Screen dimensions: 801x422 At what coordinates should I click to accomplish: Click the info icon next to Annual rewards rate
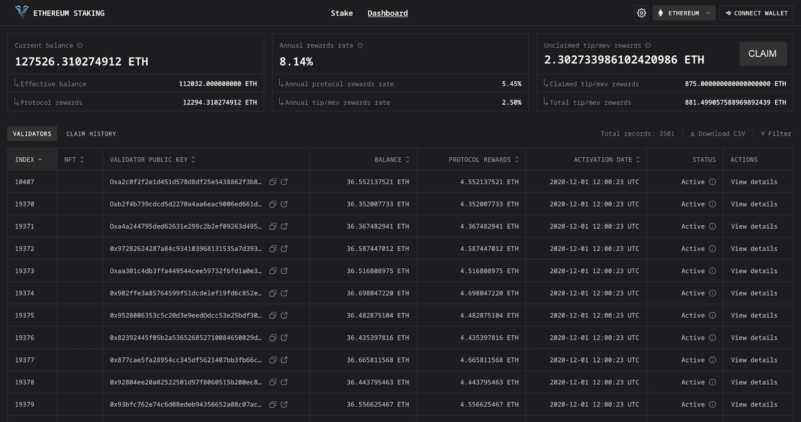(x=360, y=45)
